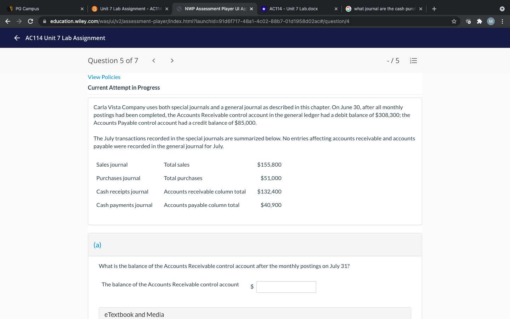
Task: Click the Grammarly extension icon
Action: click(x=468, y=21)
